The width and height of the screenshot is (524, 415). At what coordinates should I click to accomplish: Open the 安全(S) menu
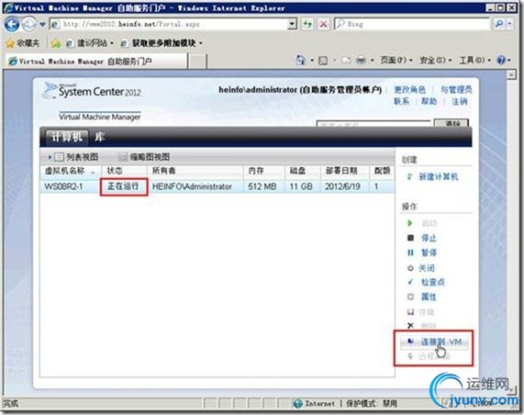[x=435, y=61]
